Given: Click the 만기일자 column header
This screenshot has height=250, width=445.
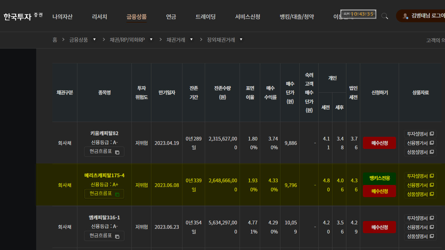Looking at the screenshot, I should pyautogui.click(x=167, y=93).
